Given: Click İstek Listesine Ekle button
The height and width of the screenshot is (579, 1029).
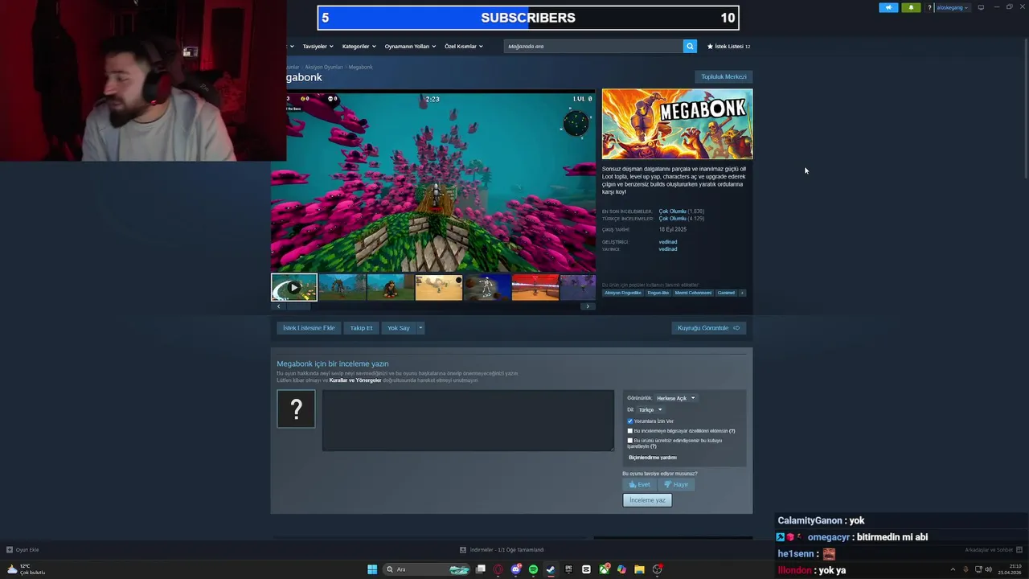Looking at the screenshot, I should [x=309, y=328].
